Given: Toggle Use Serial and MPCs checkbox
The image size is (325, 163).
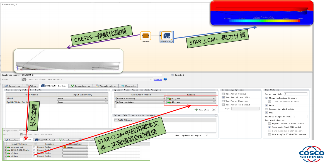Looking at the screenshot, I should coord(223,97).
